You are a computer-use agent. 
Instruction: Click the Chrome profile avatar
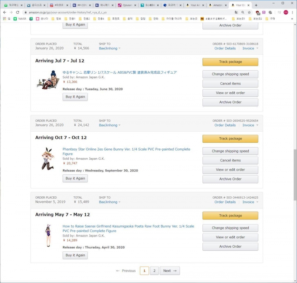tap(285, 12)
